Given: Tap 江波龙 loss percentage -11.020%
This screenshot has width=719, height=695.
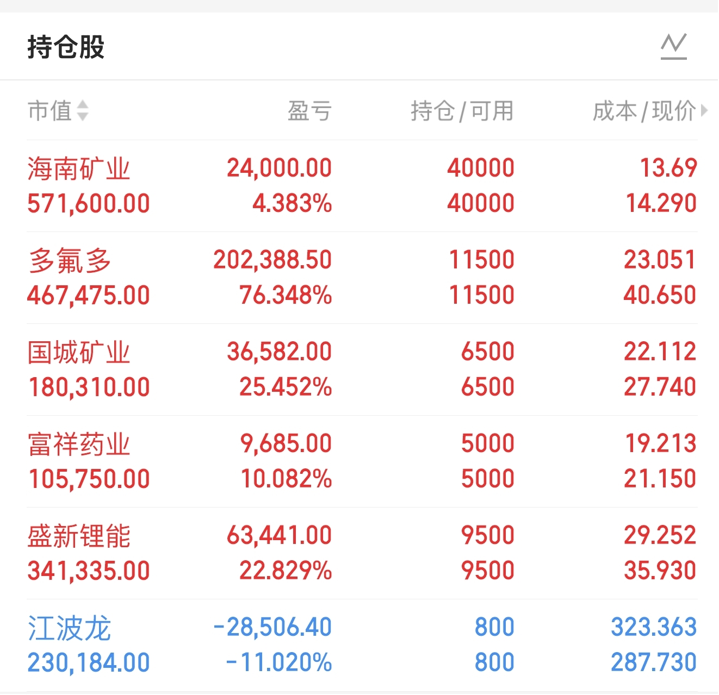Looking at the screenshot, I should point(278,662).
